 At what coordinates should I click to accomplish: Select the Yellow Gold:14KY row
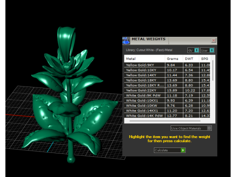pyautogui.click(x=167, y=75)
